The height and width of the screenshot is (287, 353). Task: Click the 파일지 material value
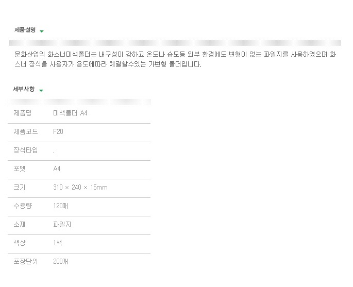point(62,225)
